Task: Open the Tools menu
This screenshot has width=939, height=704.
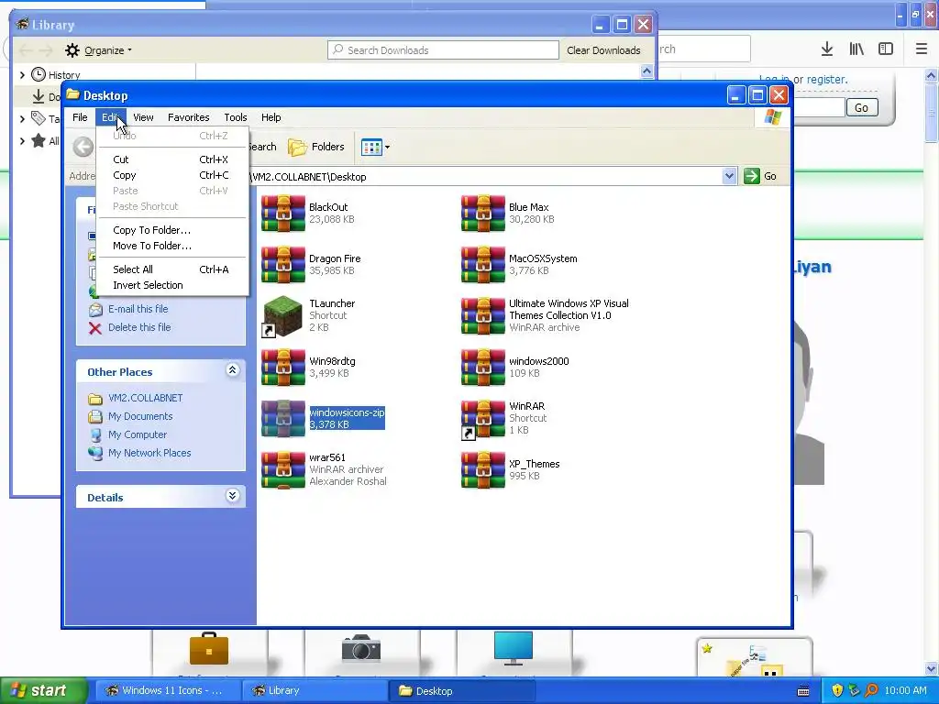Action: click(236, 117)
